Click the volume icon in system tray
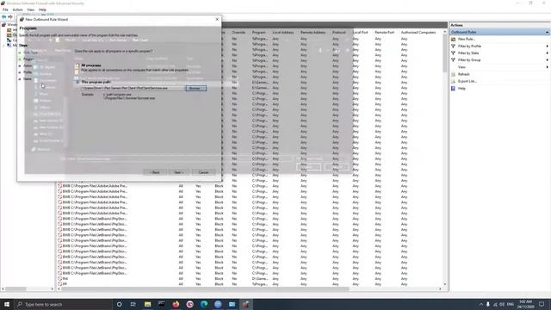Screen dimensions: 551x310 coord(502,304)
